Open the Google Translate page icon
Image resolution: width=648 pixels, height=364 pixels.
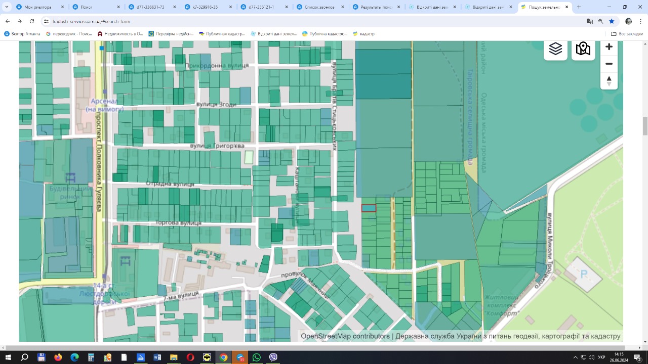[590, 21]
